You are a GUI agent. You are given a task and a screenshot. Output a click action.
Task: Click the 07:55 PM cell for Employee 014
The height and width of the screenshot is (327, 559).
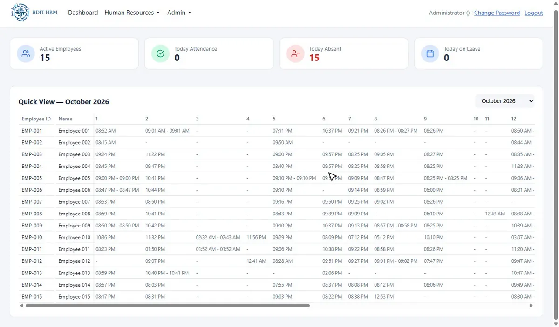283,285
